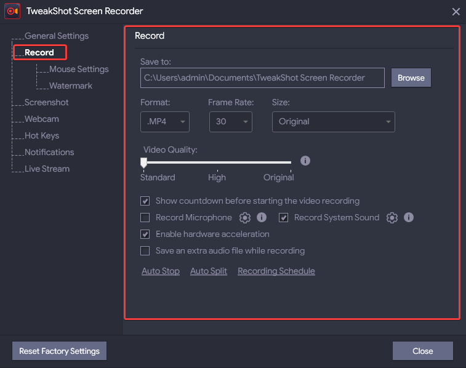Open the Hot Keys section

(x=42, y=136)
